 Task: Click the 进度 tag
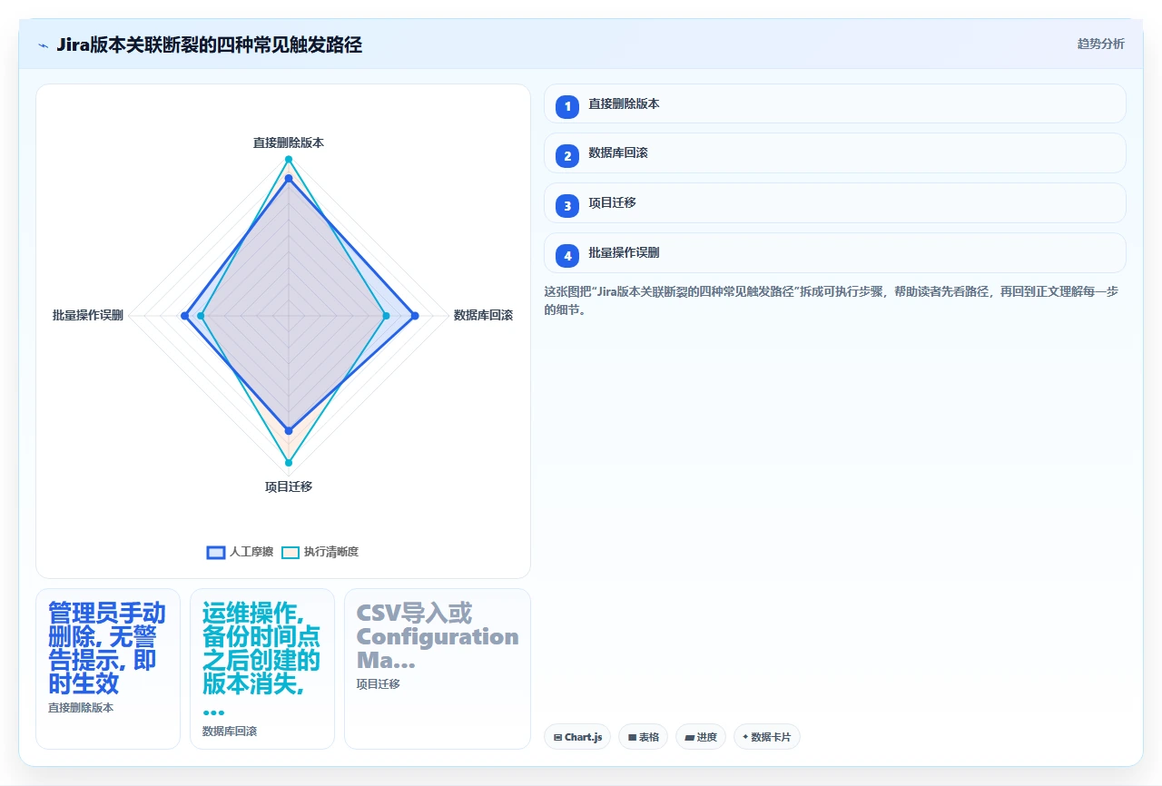click(x=701, y=737)
